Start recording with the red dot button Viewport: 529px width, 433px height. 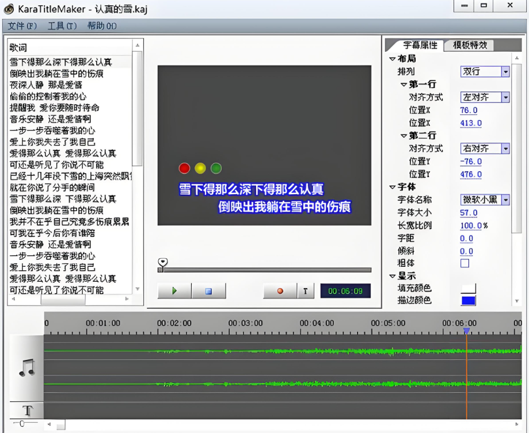[x=280, y=291]
